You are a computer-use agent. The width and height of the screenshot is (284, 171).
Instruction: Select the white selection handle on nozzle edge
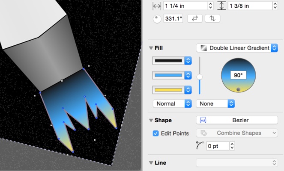point(62,81)
